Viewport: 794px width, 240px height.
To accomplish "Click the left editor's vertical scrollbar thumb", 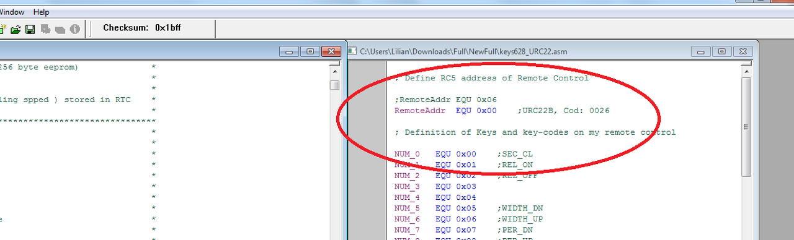I will [334, 85].
